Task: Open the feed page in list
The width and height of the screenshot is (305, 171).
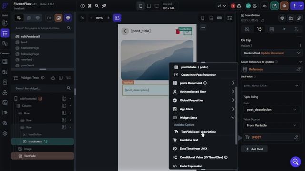Action: click(x=24, y=42)
